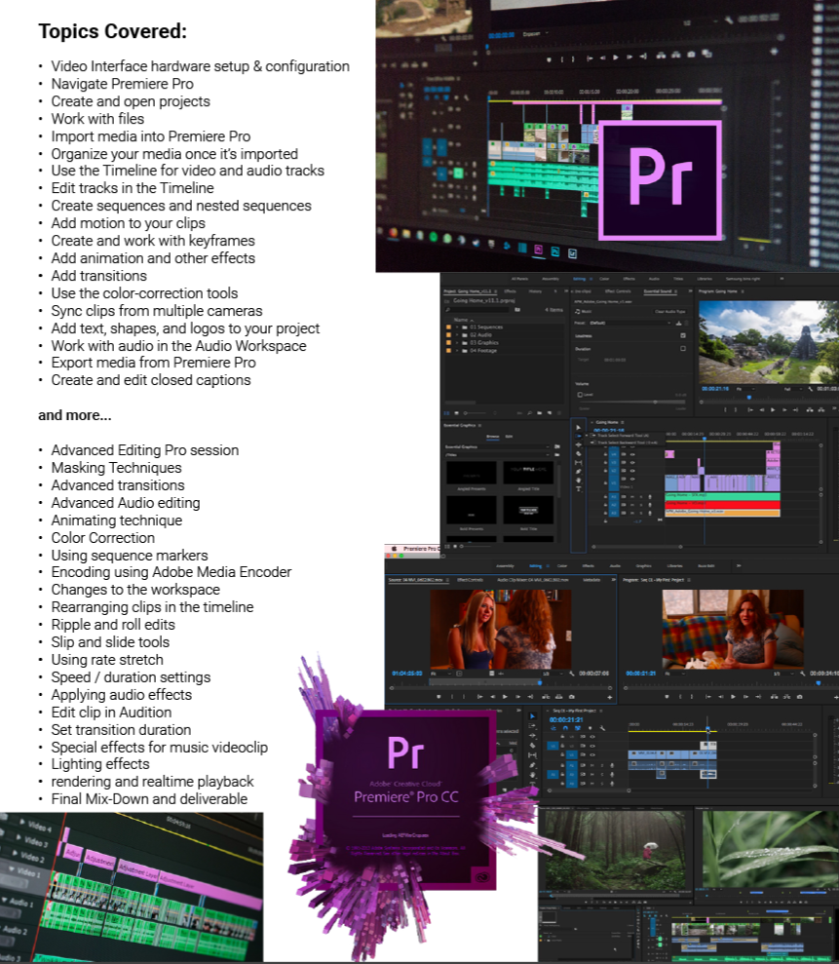
Task: Click Insert button in Source monitor
Action: [x=546, y=697]
